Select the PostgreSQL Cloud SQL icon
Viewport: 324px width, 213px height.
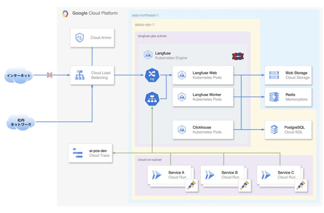click(x=274, y=130)
